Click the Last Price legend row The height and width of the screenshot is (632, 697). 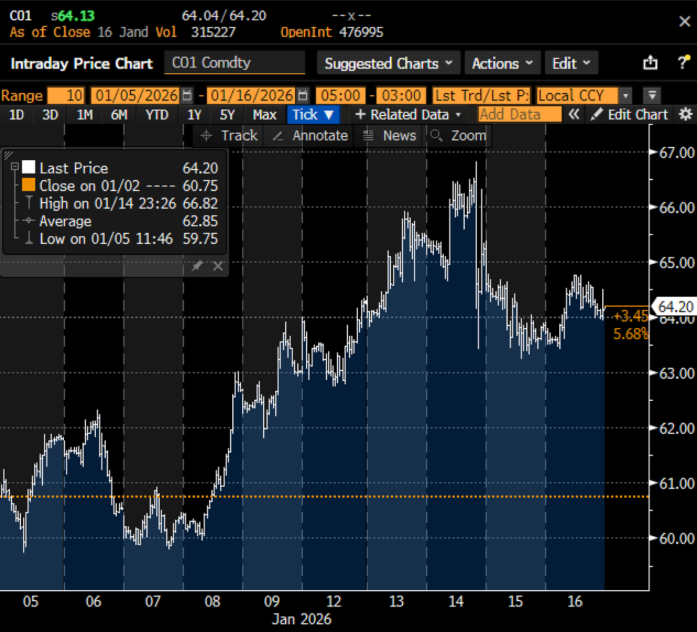pyautogui.click(x=120, y=168)
